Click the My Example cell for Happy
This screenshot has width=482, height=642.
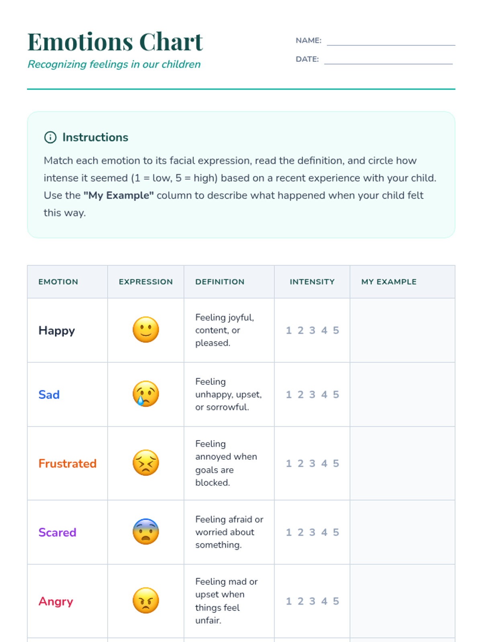coord(402,330)
